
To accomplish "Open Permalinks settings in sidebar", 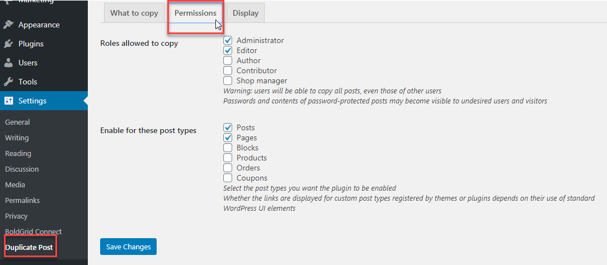I will [x=22, y=200].
